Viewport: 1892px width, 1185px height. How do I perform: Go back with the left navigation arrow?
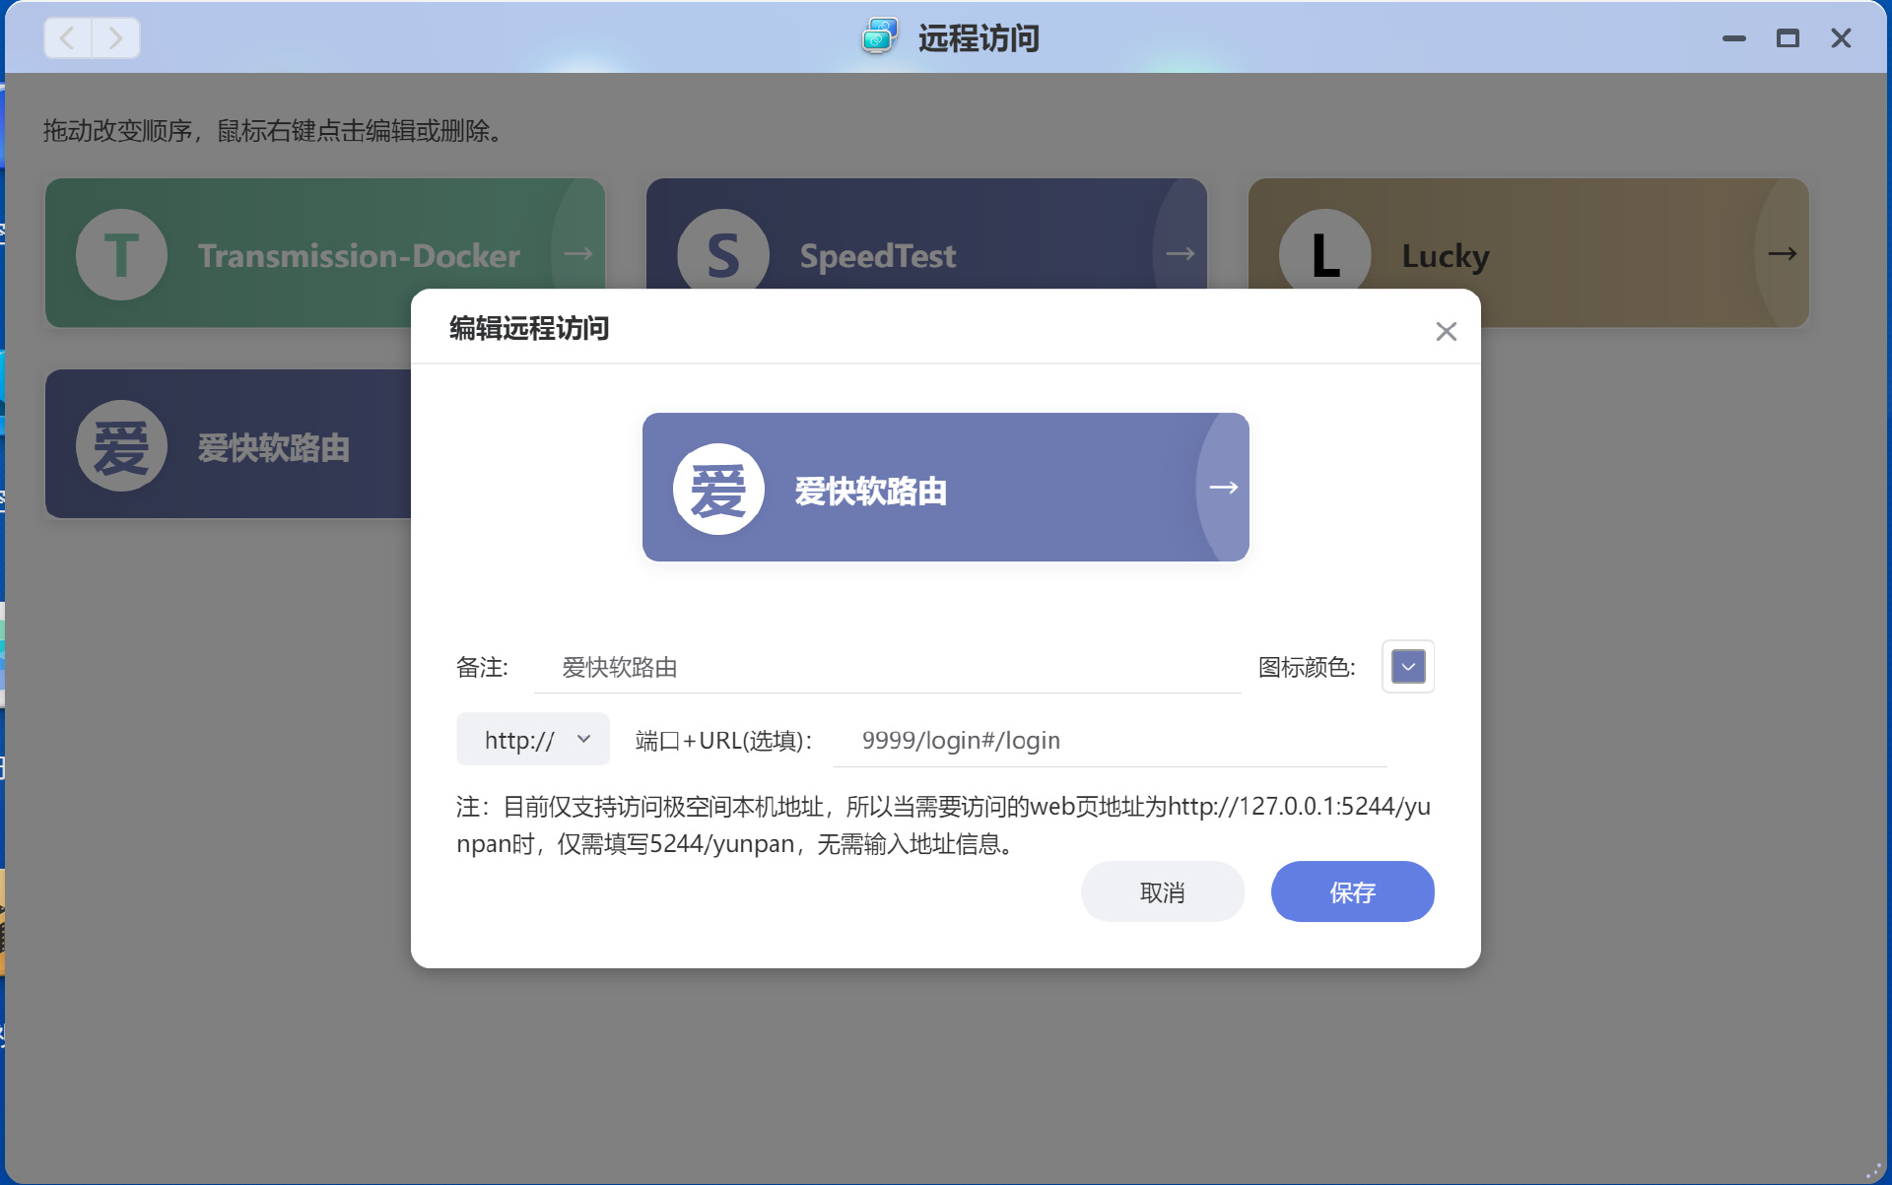point(68,38)
